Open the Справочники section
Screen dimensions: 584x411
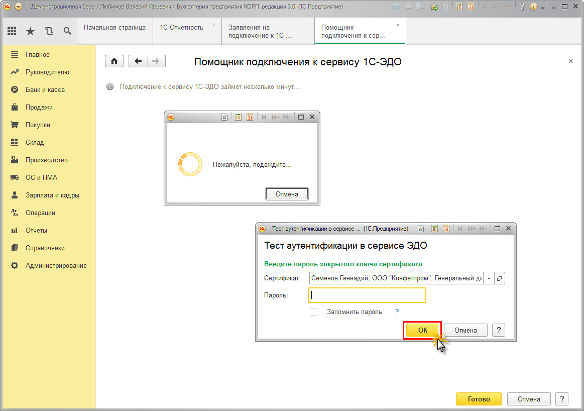[x=48, y=248]
